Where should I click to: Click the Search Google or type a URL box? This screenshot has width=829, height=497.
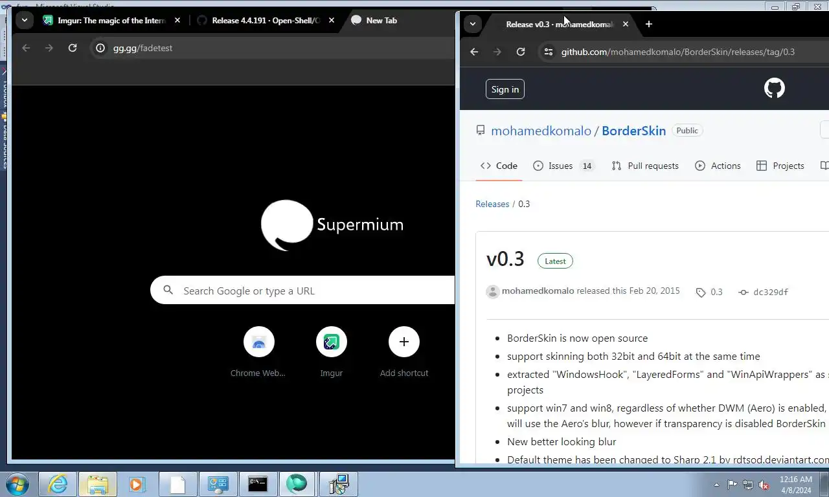click(302, 291)
